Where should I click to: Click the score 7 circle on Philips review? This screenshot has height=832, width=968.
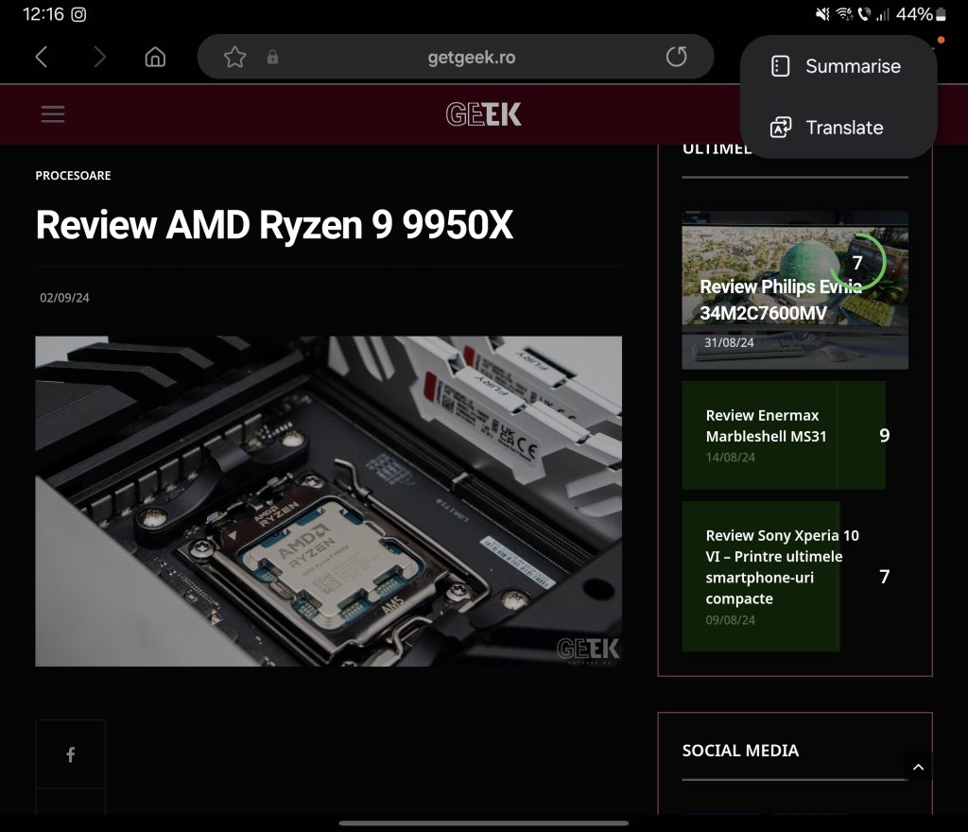pos(857,262)
